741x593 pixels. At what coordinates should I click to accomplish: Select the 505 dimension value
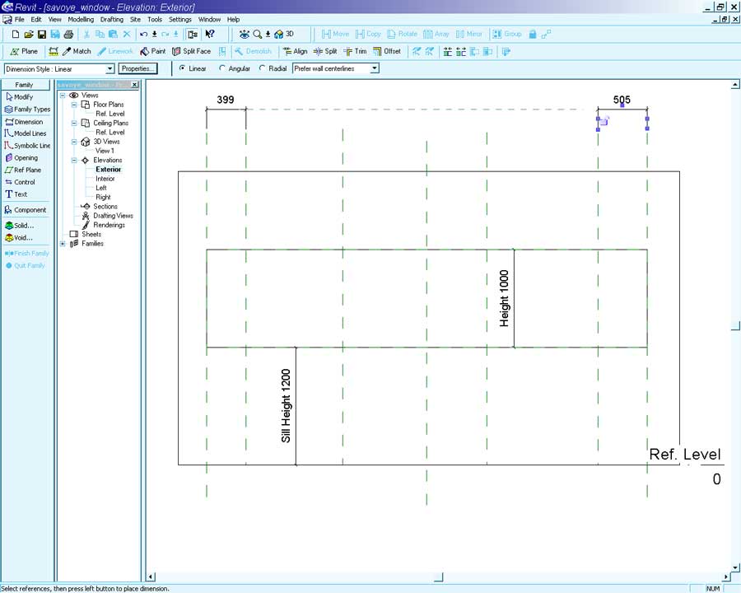pos(622,100)
